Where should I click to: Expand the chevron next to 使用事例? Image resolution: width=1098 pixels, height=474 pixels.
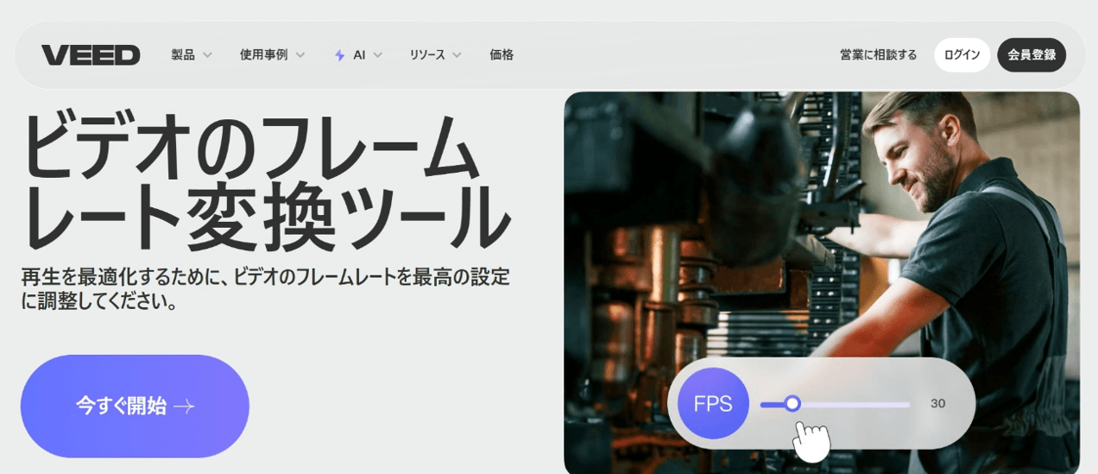point(300,55)
